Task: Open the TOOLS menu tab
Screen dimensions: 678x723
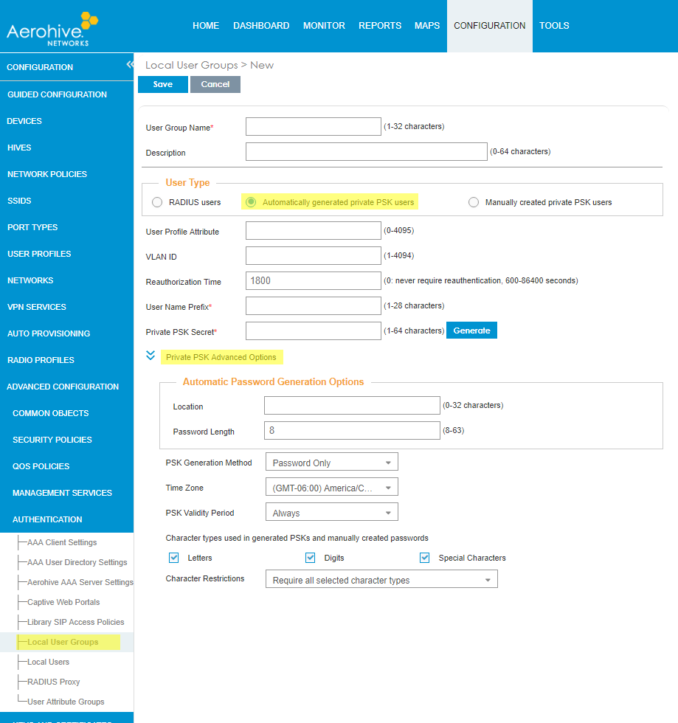Action: pos(554,26)
